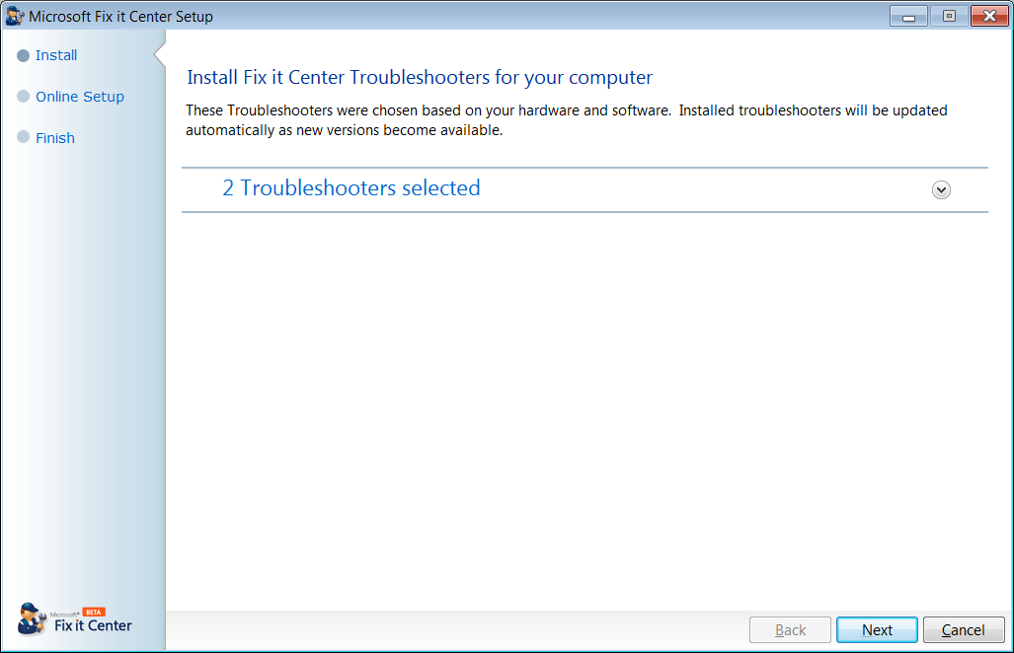The image size is (1014, 653).
Task: Click the Next button
Action: pos(876,629)
